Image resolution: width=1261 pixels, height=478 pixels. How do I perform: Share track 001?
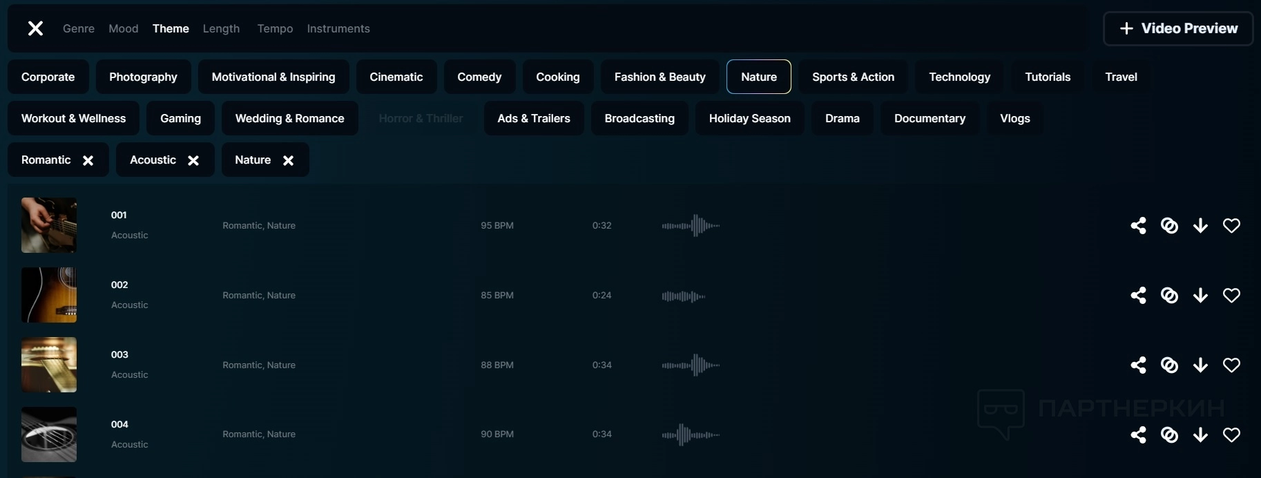pyautogui.click(x=1138, y=226)
